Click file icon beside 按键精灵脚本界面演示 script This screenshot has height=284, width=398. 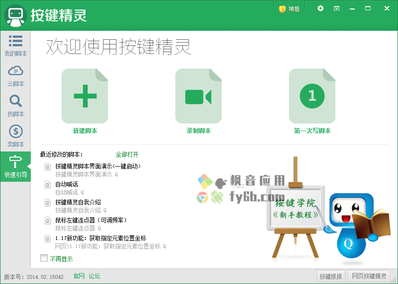click(47, 167)
